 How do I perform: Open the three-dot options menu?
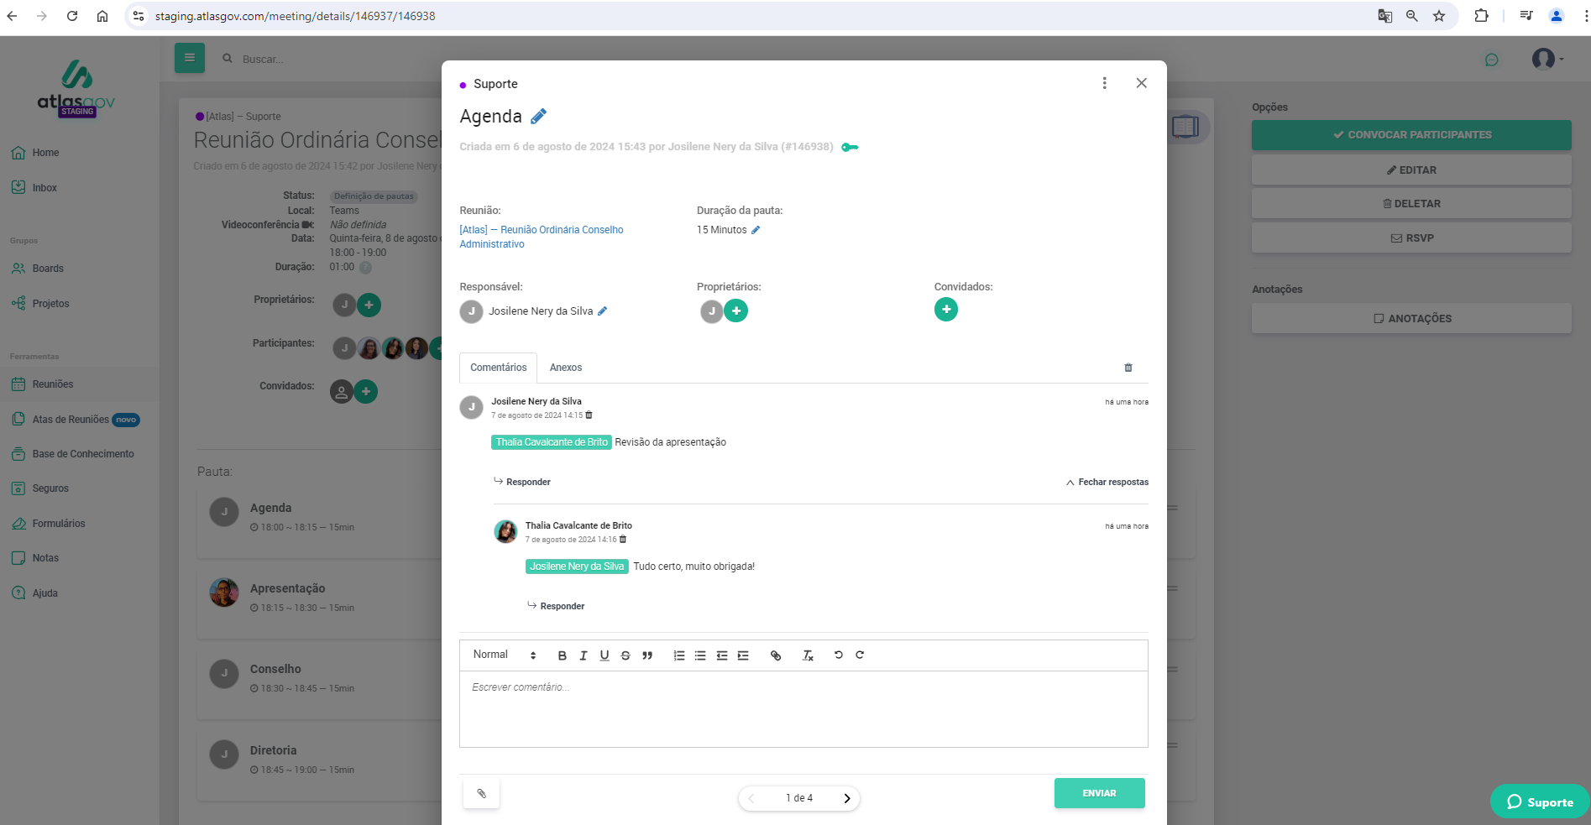[1104, 83]
